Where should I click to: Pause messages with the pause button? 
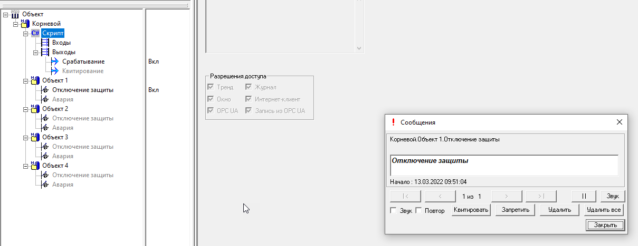(x=584, y=196)
